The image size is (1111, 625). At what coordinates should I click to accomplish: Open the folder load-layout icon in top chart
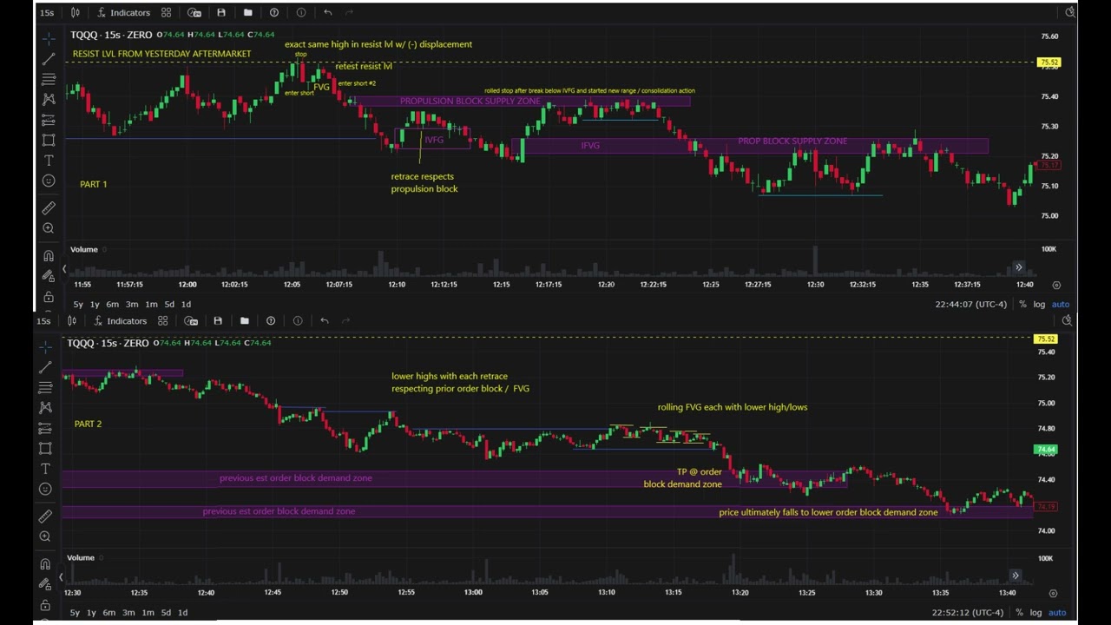point(248,12)
